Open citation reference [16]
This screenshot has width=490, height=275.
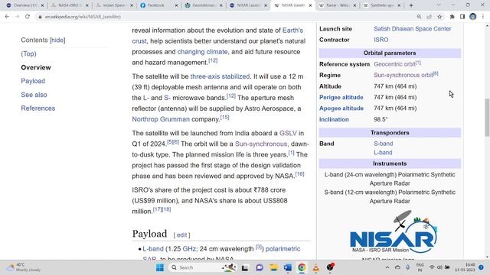point(299,174)
